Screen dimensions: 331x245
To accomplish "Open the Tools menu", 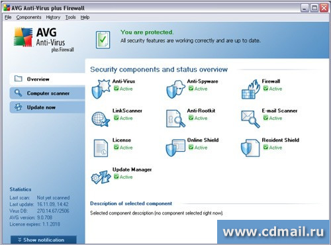I will click(x=70, y=17).
